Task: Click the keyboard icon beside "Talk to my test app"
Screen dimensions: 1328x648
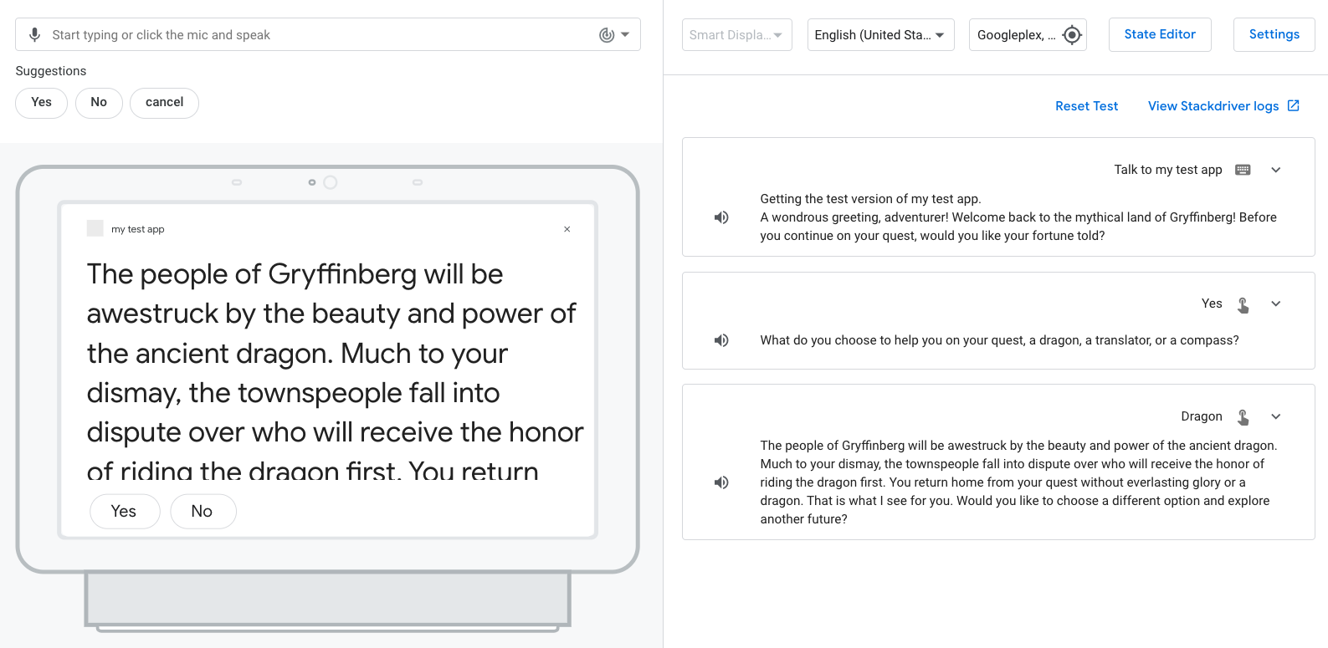Action: click(x=1243, y=170)
